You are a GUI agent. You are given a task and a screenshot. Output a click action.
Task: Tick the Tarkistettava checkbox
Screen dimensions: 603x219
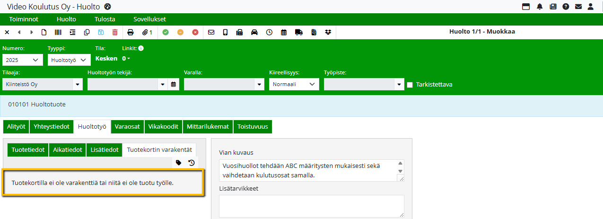pos(410,85)
